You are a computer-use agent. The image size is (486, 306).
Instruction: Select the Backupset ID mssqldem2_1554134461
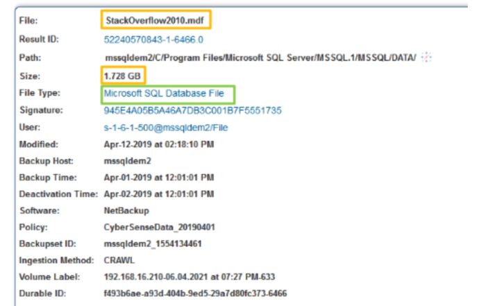[x=153, y=244]
